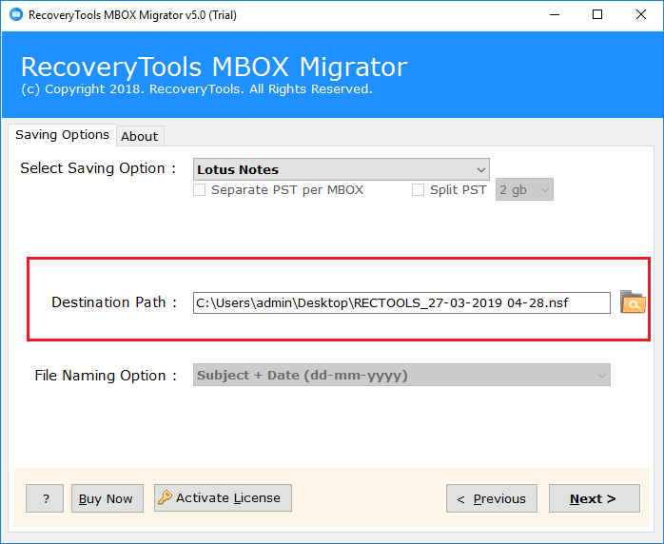Click the Destination Path text field
The image size is (664, 544).
point(401,302)
